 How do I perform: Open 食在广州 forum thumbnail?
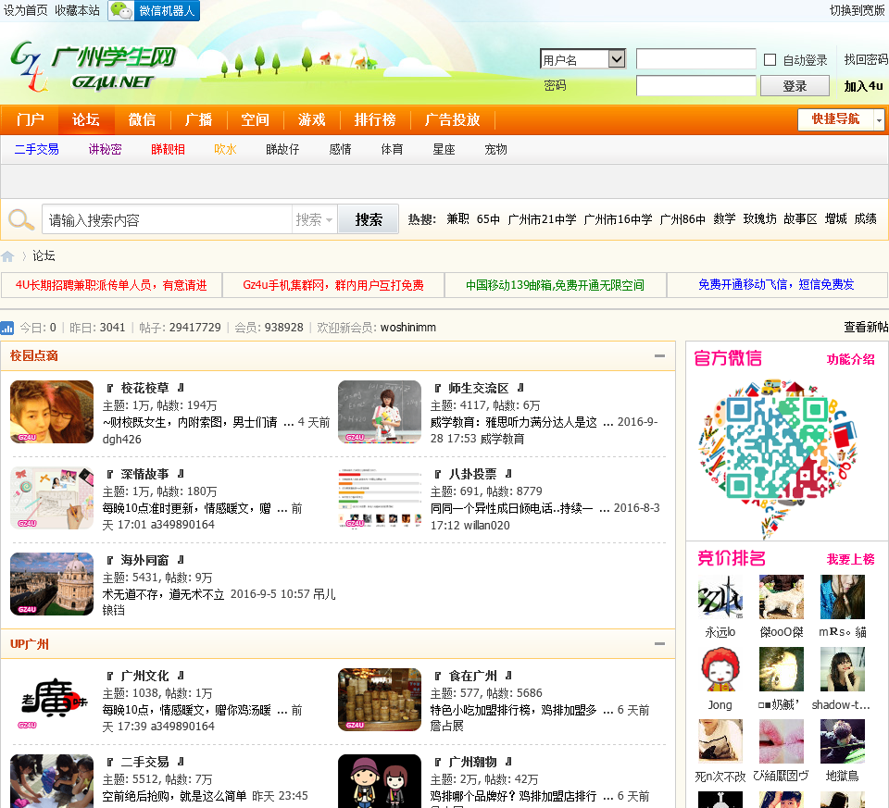380,700
